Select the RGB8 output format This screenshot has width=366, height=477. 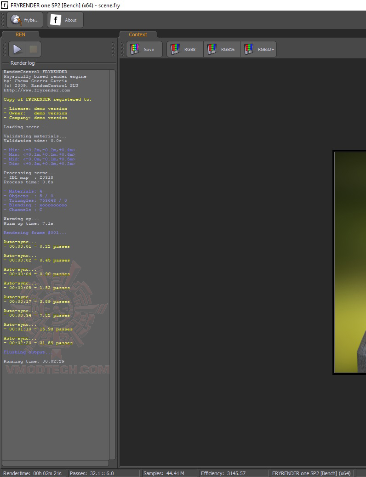[185, 49]
